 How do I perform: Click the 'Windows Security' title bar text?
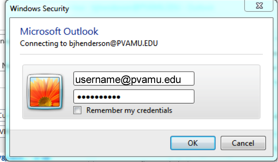39,9
